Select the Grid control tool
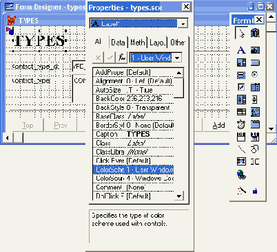Image resolution: width=277 pixels, height=252 pixels. [241, 112]
